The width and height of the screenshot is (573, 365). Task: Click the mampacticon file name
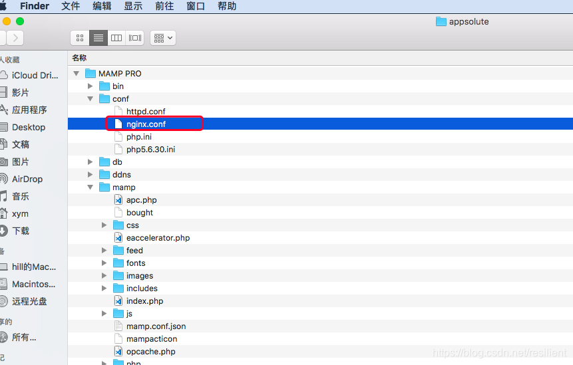pyautogui.click(x=152, y=339)
